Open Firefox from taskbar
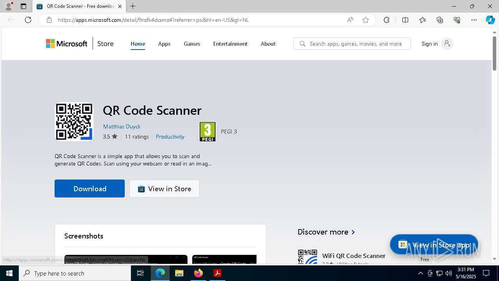This screenshot has width=499, height=281. click(198, 273)
